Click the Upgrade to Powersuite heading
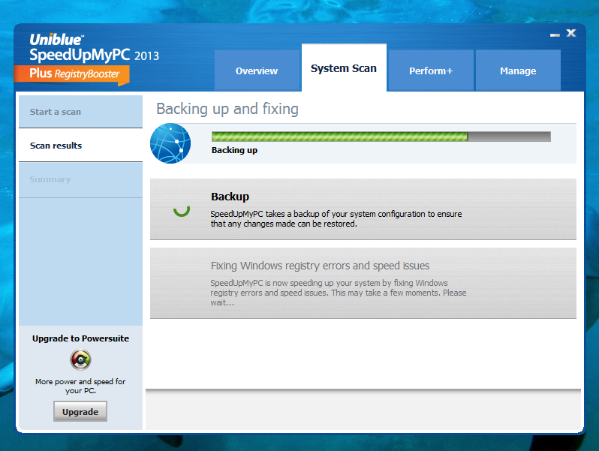Image resolution: width=599 pixels, height=451 pixels. click(80, 338)
